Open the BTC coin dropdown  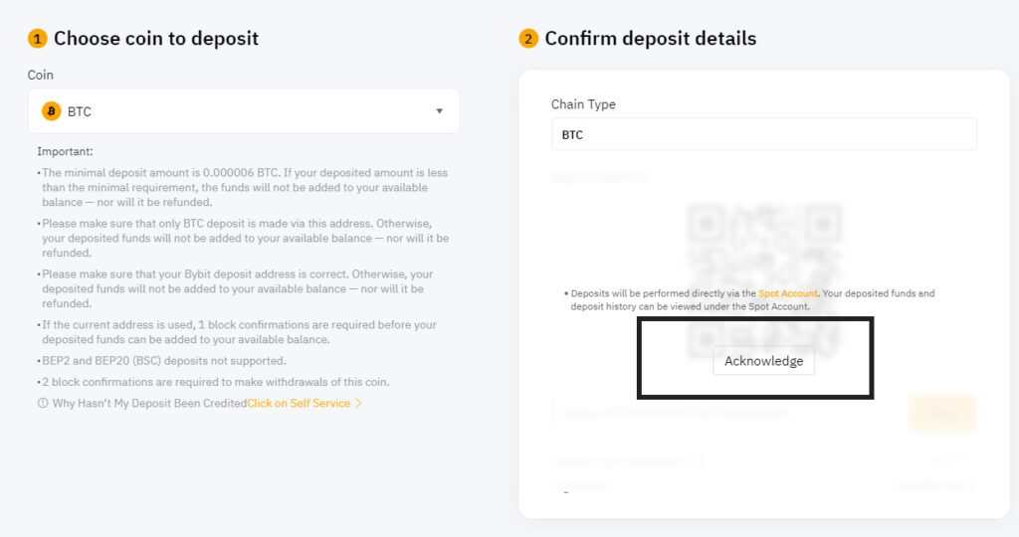tap(243, 111)
